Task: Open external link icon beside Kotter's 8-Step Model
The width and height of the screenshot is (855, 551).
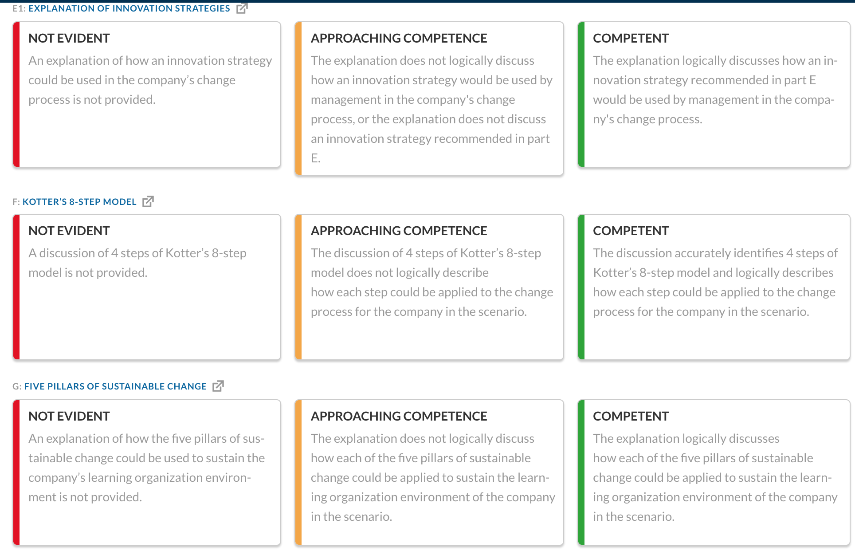Action: [148, 201]
